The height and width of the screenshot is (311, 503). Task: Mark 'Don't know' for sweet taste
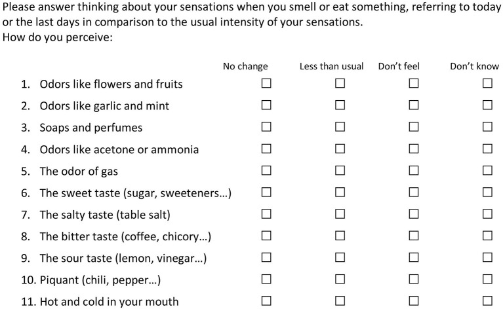pyautogui.click(x=488, y=192)
